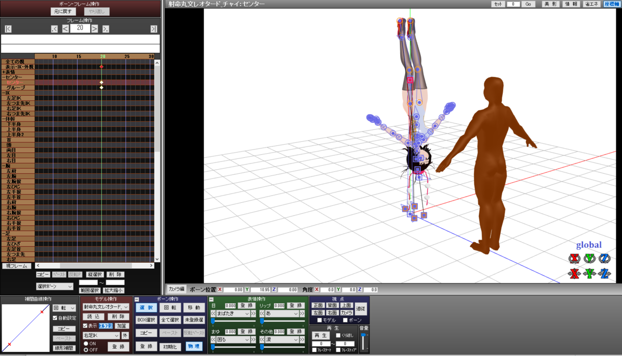This screenshot has height=356, width=622.
Task: Collapse the 表情操作 panel with minus icon
Action: [211, 299]
